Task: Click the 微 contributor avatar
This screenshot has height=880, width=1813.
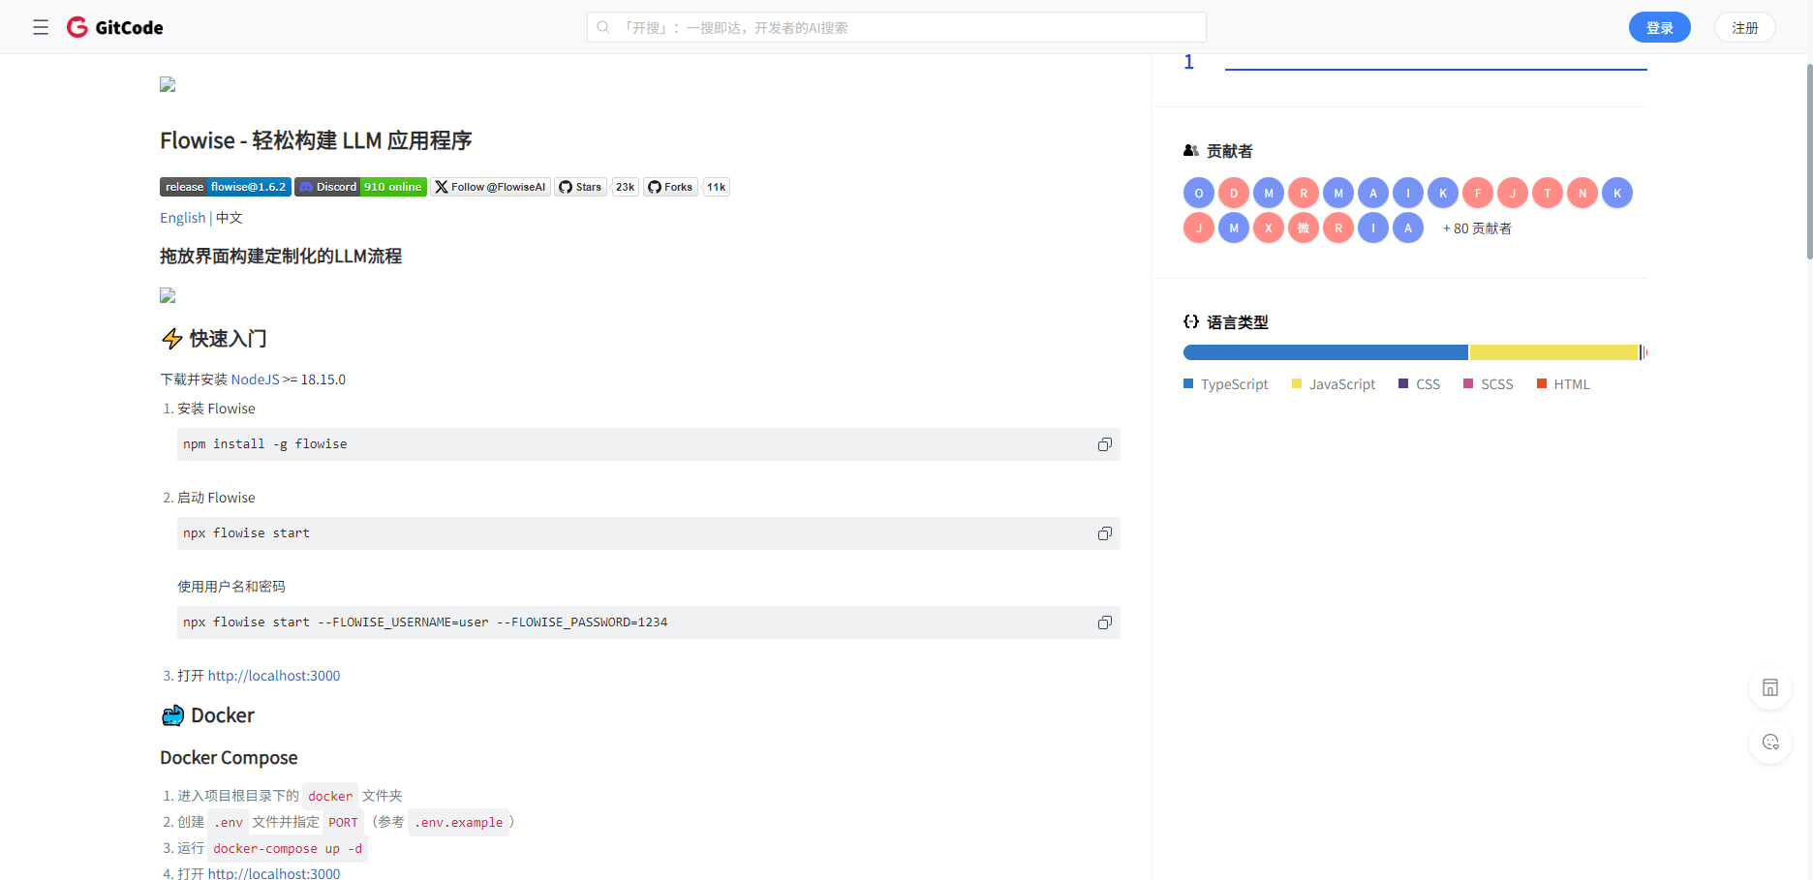Action: pos(1304,228)
